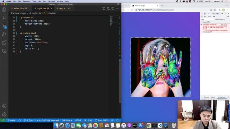This screenshot has width=230, height=129.
Task: Bookmark this page with the star icon
Action: (x=215, y=10)
